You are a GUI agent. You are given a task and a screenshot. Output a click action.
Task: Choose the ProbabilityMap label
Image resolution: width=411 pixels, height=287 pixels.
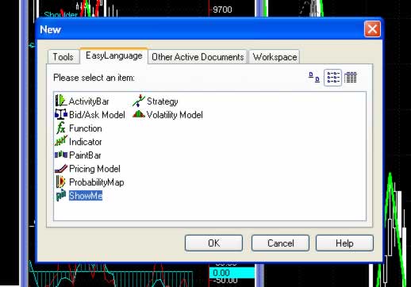(97, 182)
